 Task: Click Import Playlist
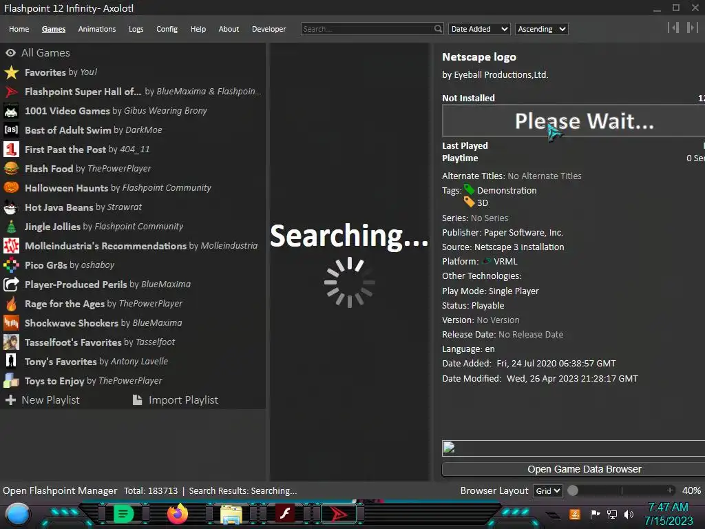(x=176, y=400)
